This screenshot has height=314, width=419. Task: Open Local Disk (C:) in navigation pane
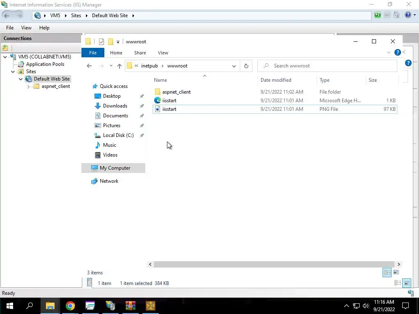[118, 135]
